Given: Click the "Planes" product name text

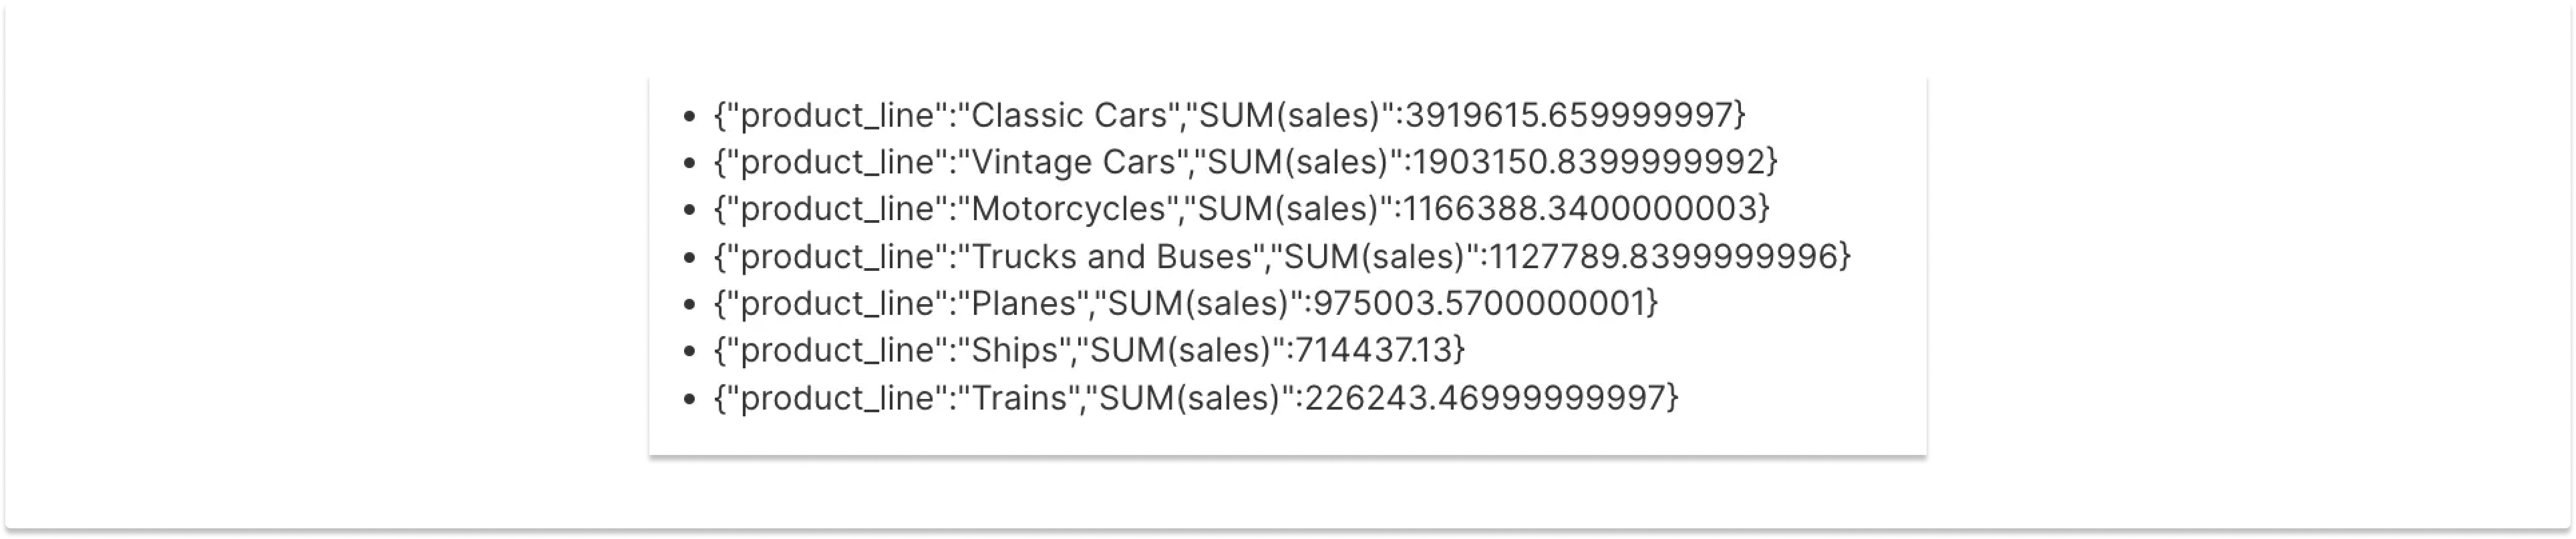Looking at the screenshot, I should click(x=1024, y=303).
